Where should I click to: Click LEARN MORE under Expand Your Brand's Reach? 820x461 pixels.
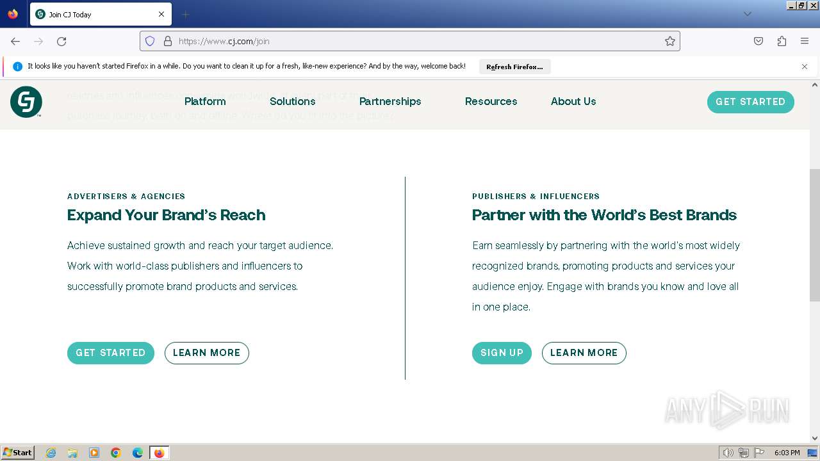[x=207, y=353]
